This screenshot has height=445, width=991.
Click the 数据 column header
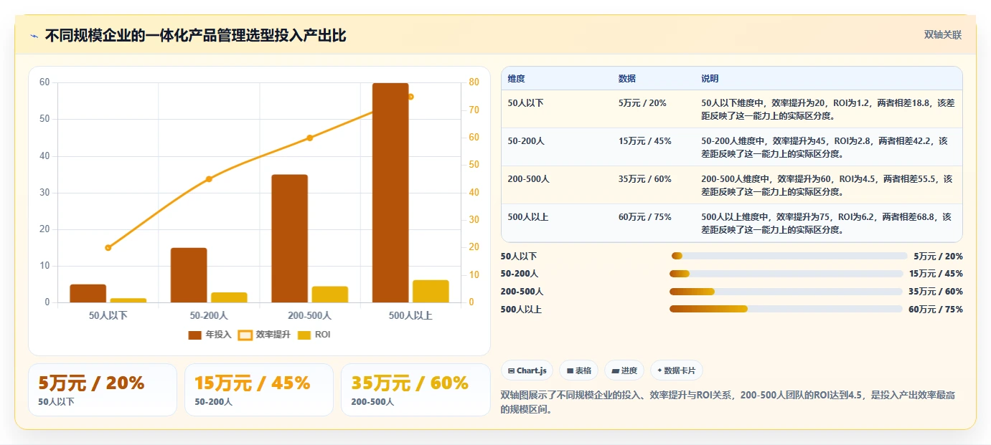coord(626,79)
